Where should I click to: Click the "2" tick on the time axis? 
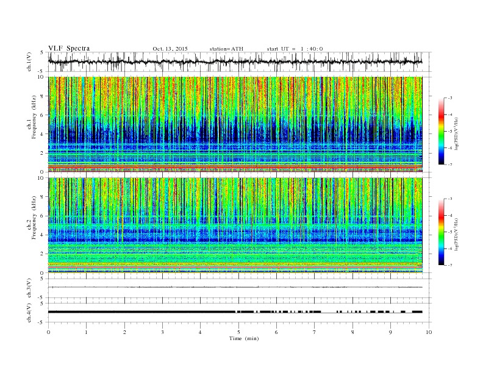pyautogui.click(x=124, y=332)
